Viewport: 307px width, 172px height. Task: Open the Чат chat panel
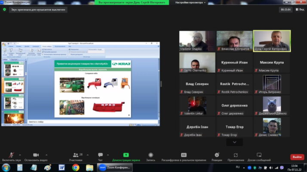click(100, 157)
